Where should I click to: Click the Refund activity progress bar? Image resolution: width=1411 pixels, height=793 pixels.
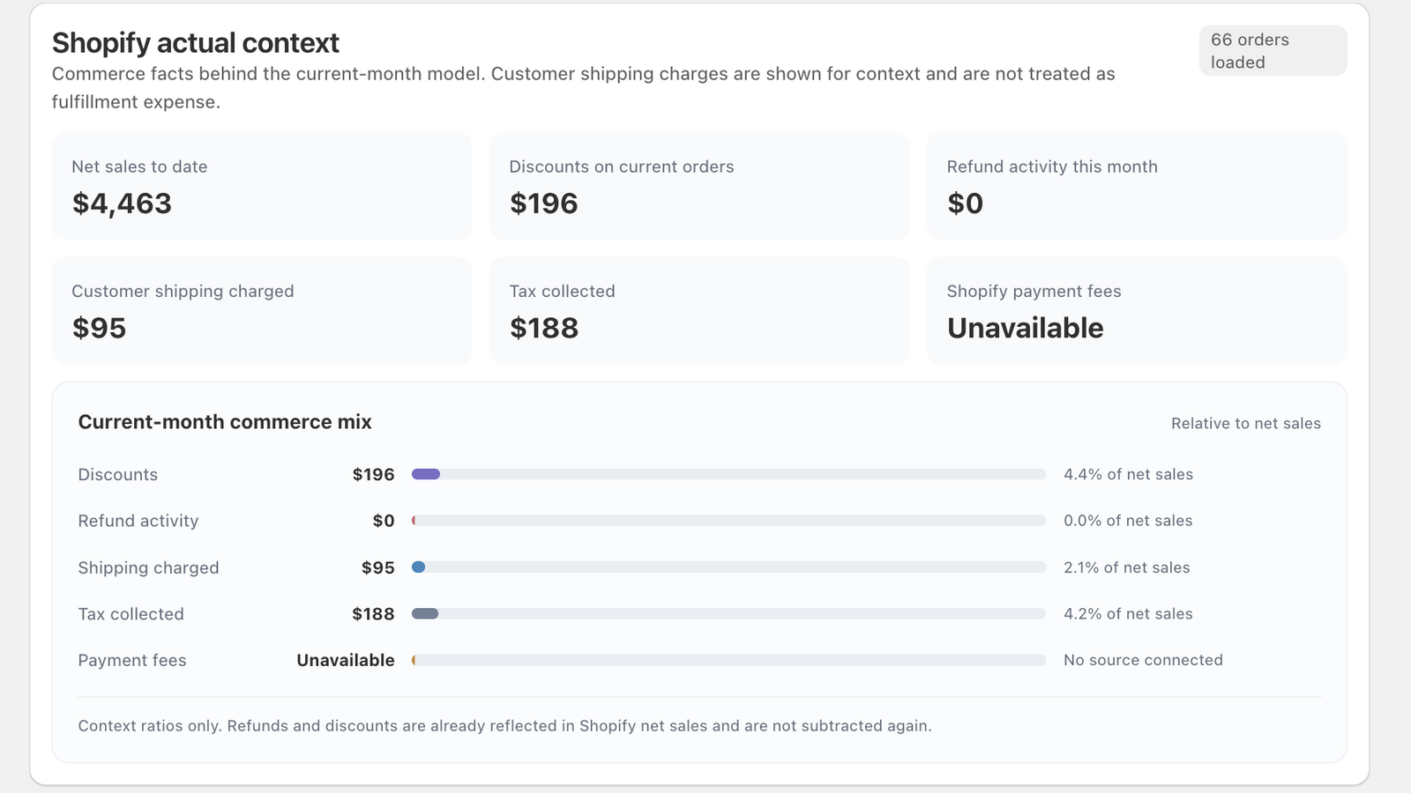tap(728, 521)
